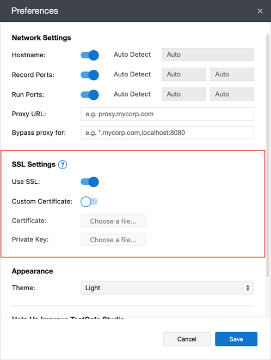Click the dialog's vertical scrollbar
Viewport: 271px width, 360px height.
pos(267,155)
